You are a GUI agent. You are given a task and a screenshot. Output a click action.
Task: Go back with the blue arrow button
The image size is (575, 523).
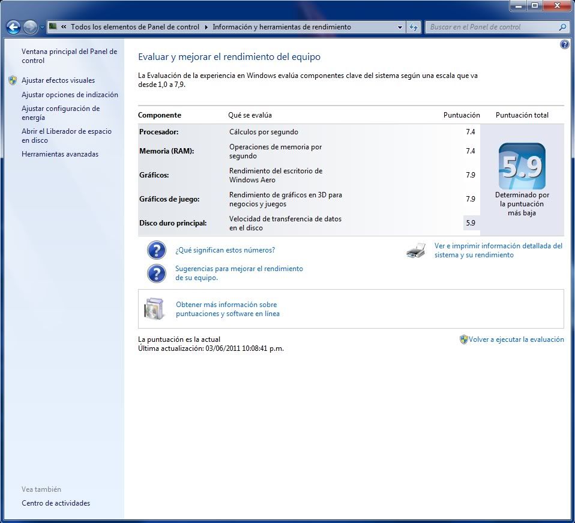click(14, 27)
